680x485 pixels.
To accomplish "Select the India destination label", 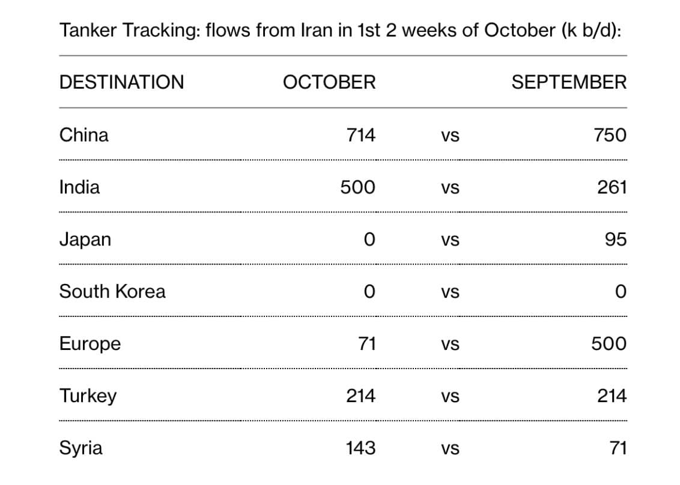I will pos(79,187).
